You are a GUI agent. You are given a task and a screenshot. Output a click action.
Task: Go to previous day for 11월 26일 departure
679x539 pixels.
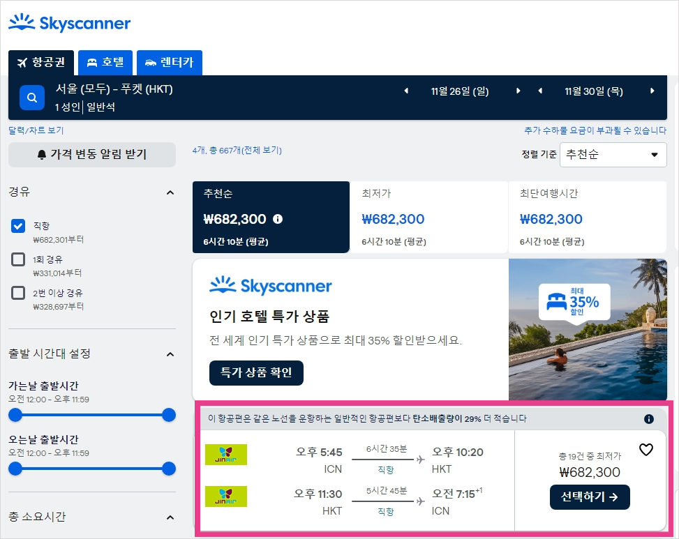[x=406, y=91]
